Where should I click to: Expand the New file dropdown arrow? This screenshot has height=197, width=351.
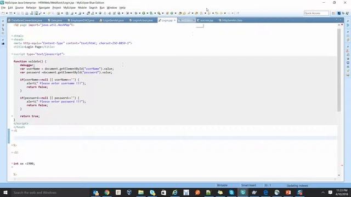tap(7, 13)
